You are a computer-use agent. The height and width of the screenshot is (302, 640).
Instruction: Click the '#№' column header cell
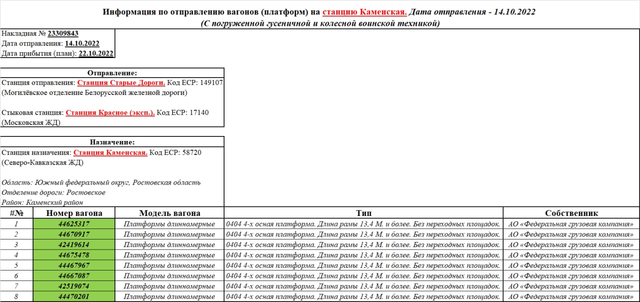pyautogui.click(x=16, y=213)
